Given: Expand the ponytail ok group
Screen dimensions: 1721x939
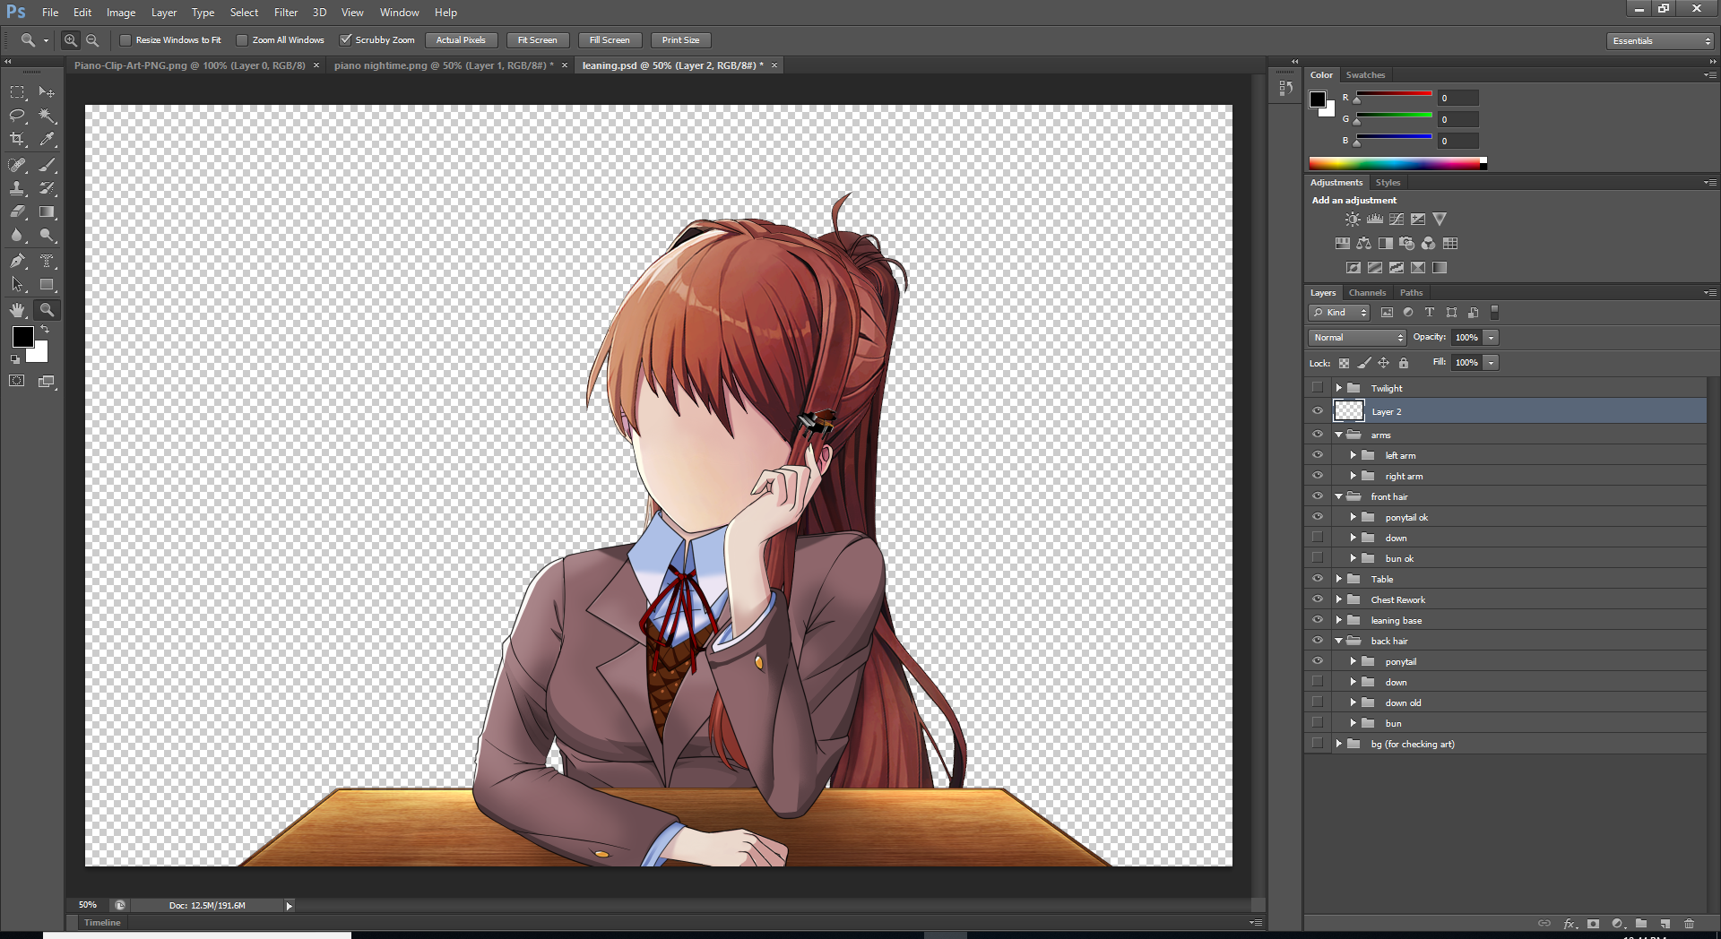Looking at the screenshot, I should (x=1353, y=517).
